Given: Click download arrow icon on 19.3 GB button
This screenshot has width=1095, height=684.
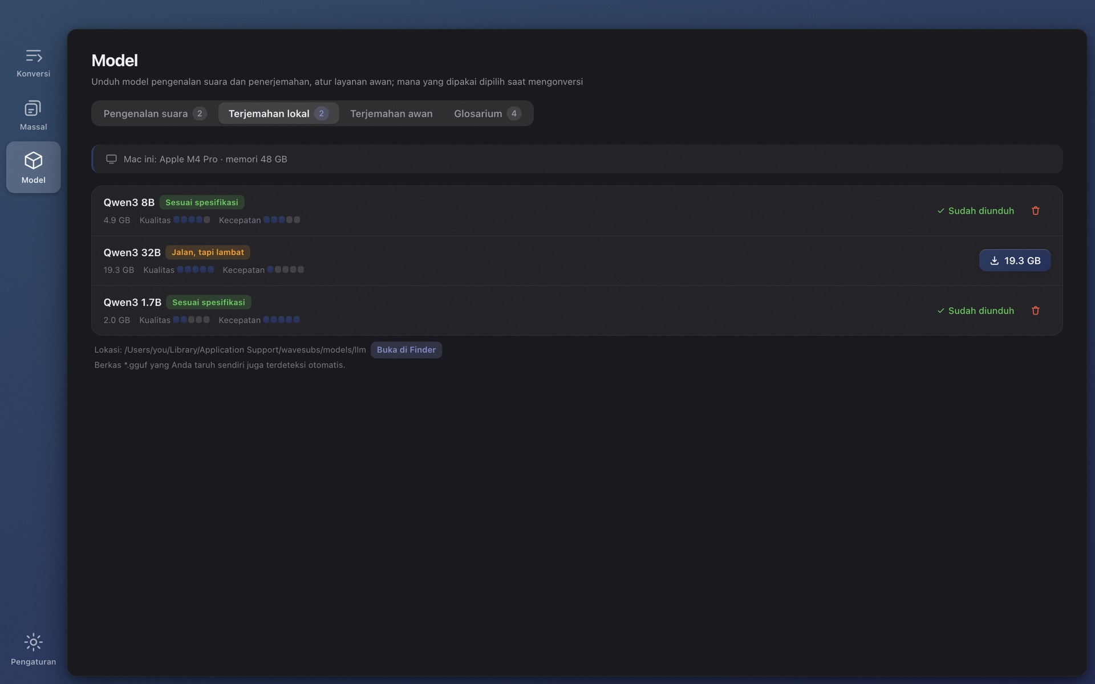Looking at the screenshot, I should [994, 260].
